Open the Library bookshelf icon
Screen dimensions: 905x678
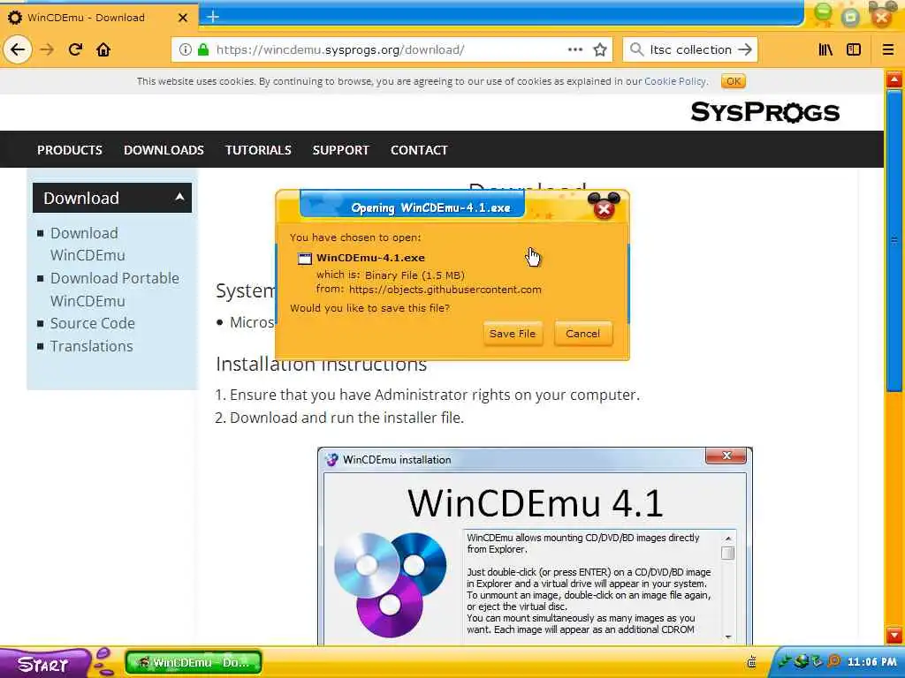click(x=825, y=49)
